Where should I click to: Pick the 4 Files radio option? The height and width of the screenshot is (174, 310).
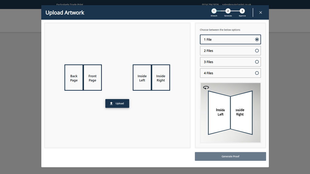(257, 73)
